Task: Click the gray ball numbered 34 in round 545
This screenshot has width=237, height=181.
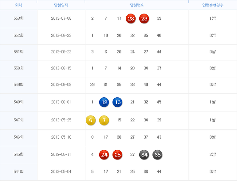Action: click(x=144, y=155)
